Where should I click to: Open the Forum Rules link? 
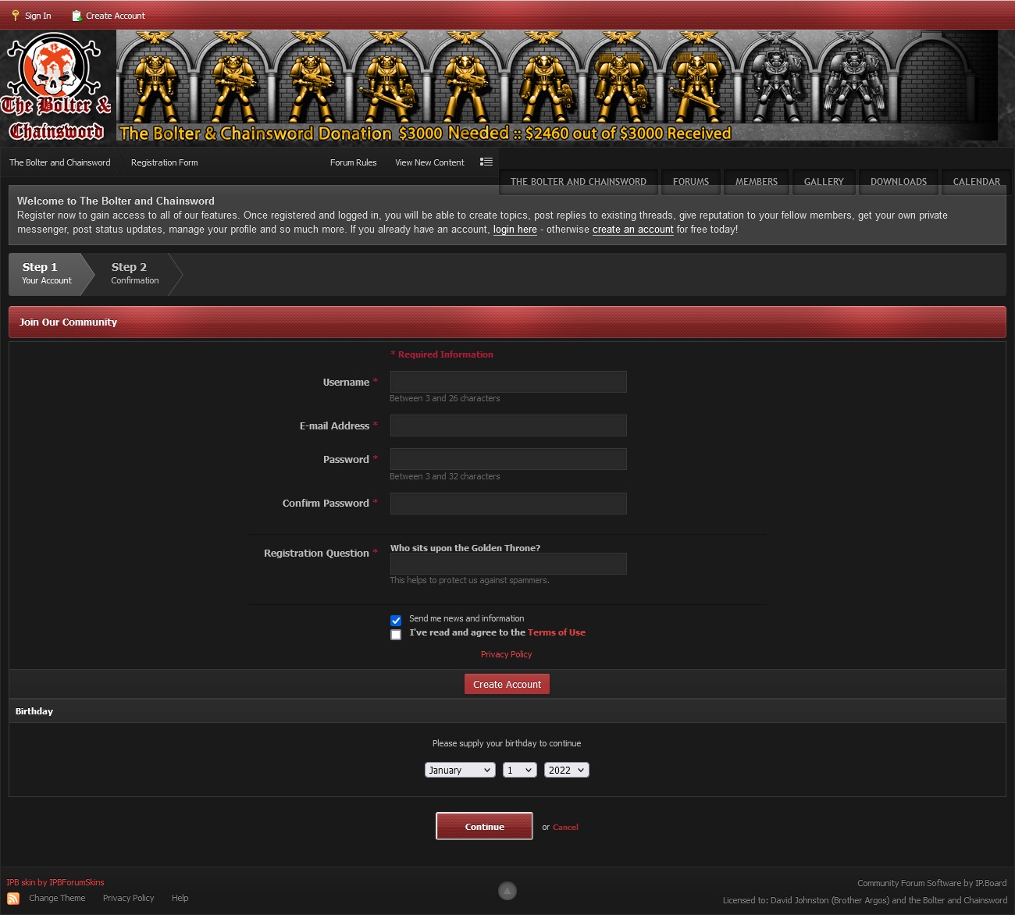coord(353,162)
